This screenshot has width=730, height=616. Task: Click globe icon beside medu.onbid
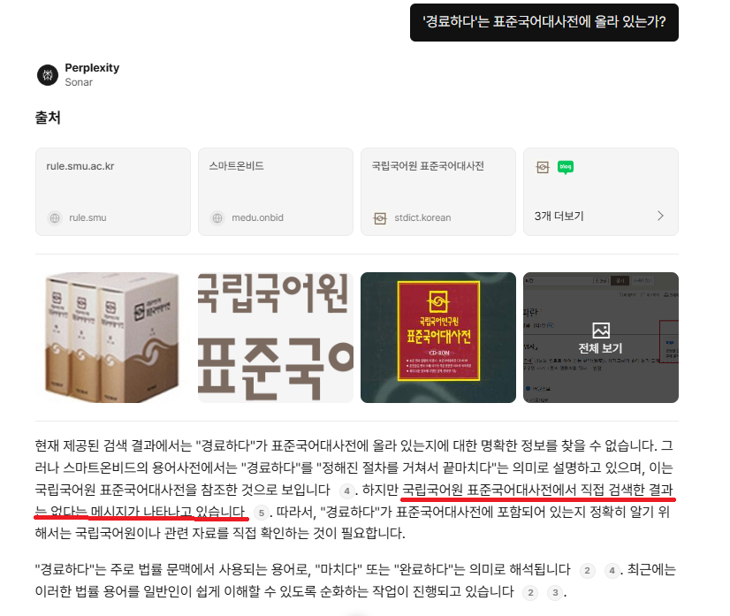point(217,217)
